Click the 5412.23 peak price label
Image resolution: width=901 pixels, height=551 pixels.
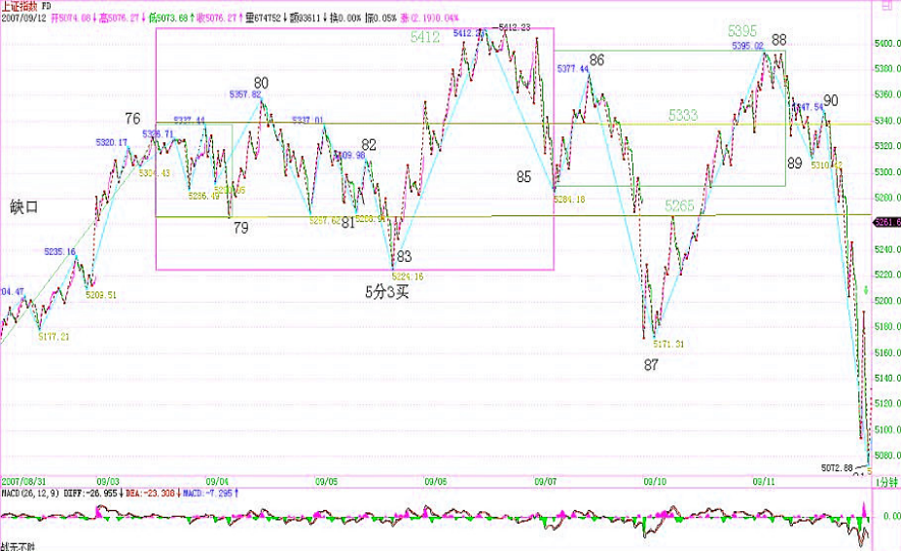coord(515,27)
